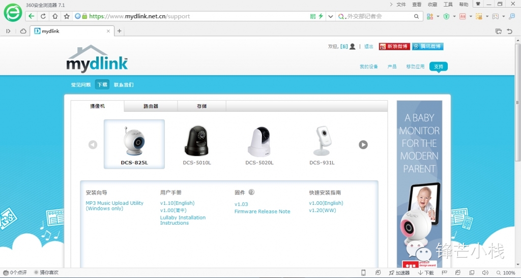Expand dropdown next to green shield
The width and height of the screenshot is (521, 278).
(x=454, y=16)
